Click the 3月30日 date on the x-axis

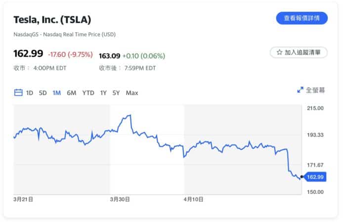pyautogui.click(x=120, y=199)
